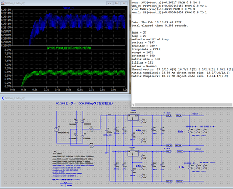Click the Lch text label

[181, 167]
